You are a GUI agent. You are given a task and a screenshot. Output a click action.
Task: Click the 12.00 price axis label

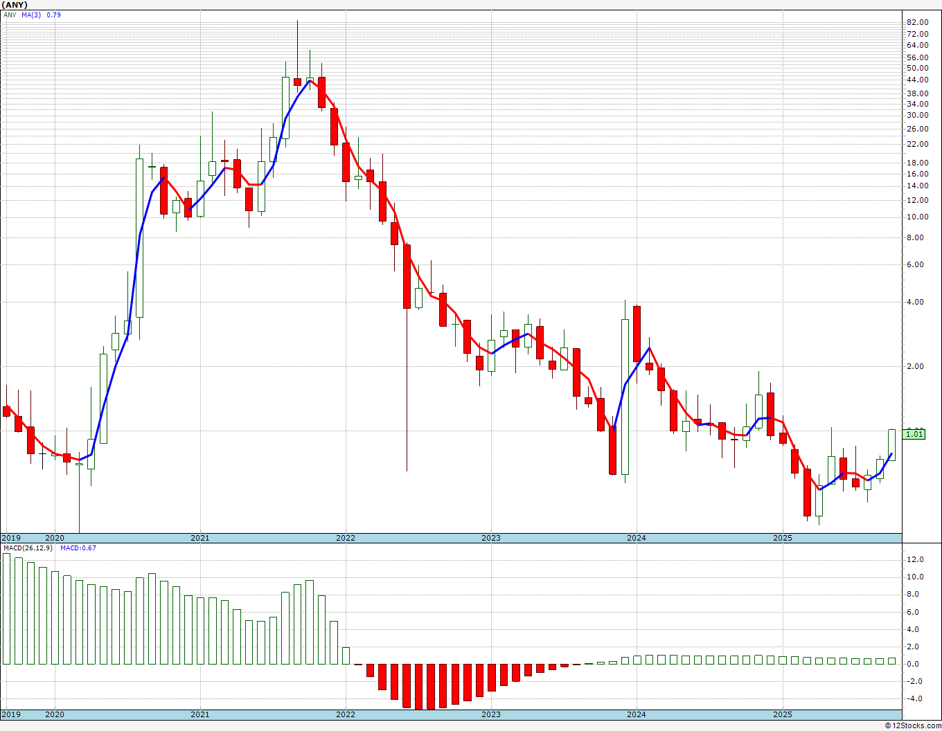pos(917,201)
